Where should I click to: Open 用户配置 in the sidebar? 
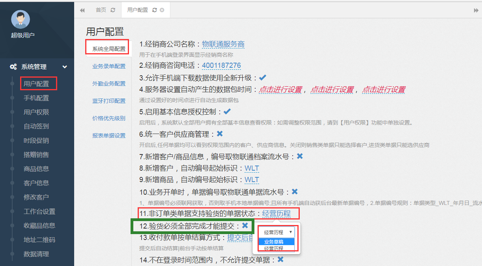36,84
